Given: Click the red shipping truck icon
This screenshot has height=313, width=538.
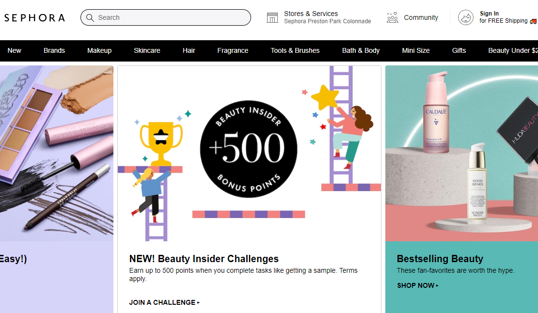Looking at the screenshot, I should pyautogui.click(x=533, y=21).
